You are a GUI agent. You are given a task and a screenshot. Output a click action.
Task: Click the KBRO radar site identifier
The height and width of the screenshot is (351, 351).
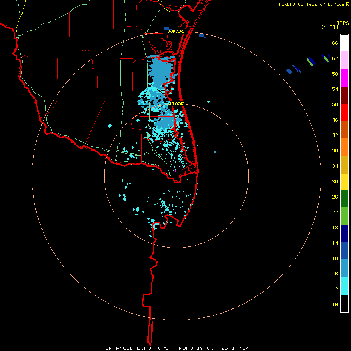[186, 348]
